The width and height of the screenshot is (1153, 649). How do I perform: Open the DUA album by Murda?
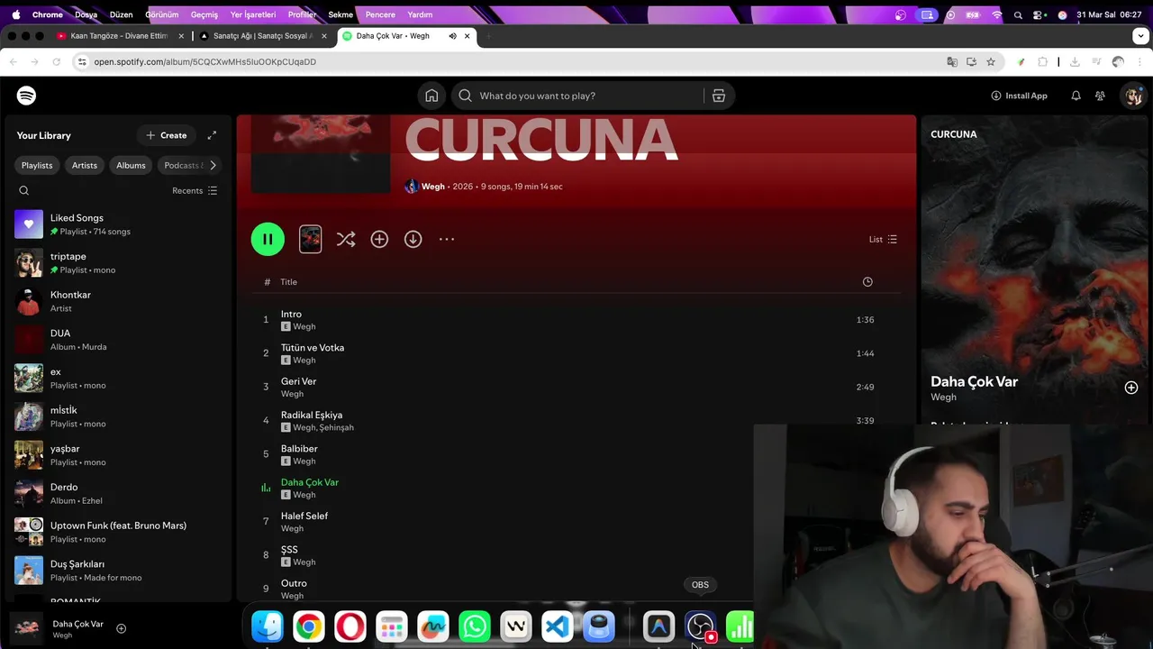click(117, 340)
